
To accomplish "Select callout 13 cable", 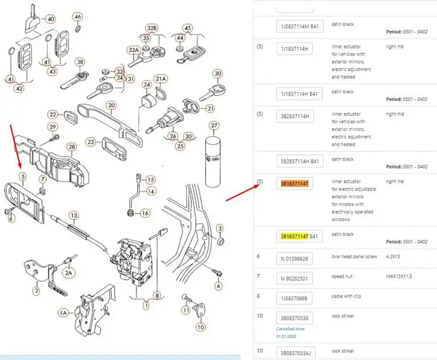I will (74, 215).
